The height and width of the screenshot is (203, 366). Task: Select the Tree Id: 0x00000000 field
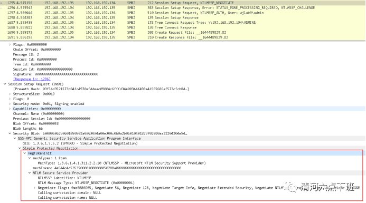32,64
